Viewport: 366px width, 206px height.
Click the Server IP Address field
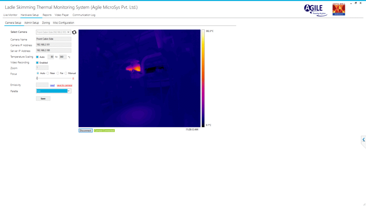point(54,50)
